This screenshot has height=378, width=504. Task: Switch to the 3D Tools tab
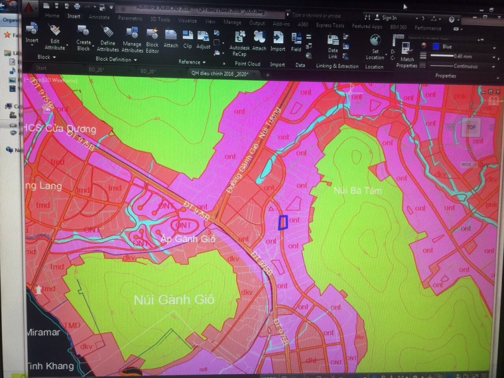point(160,20)
